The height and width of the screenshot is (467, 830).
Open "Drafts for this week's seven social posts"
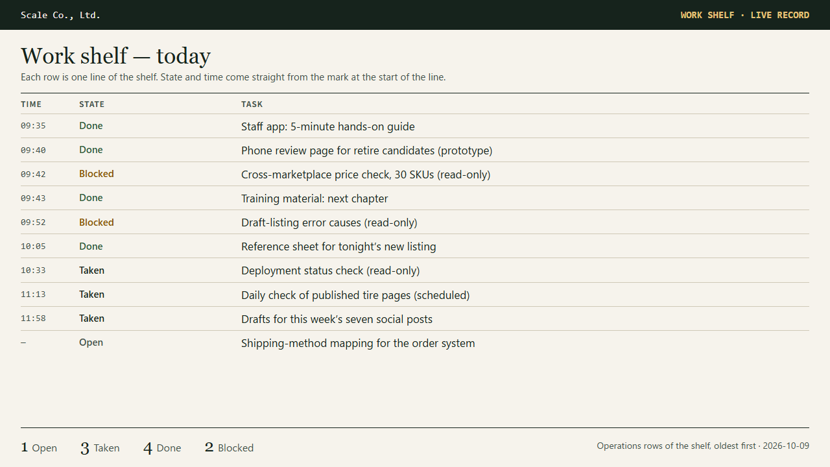[x=337, y=319]
